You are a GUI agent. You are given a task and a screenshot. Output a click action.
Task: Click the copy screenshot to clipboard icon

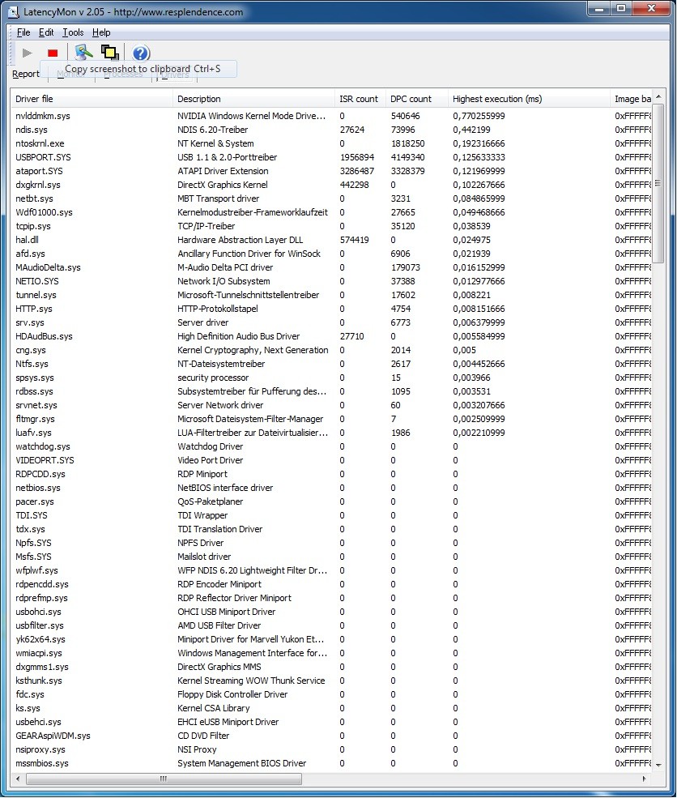110,53
